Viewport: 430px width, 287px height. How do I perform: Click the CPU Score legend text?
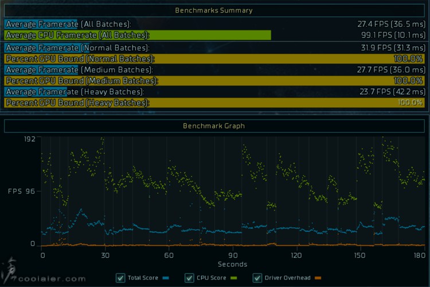coord(212,278)
